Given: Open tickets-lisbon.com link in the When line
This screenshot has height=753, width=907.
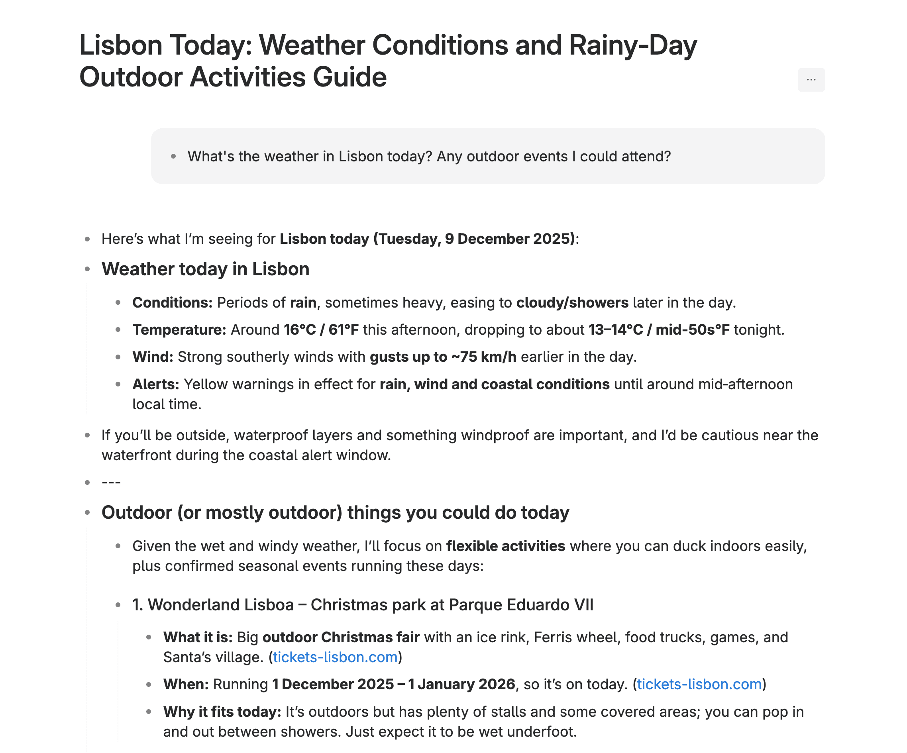Looking at the screenshot, I should point(699,684).
